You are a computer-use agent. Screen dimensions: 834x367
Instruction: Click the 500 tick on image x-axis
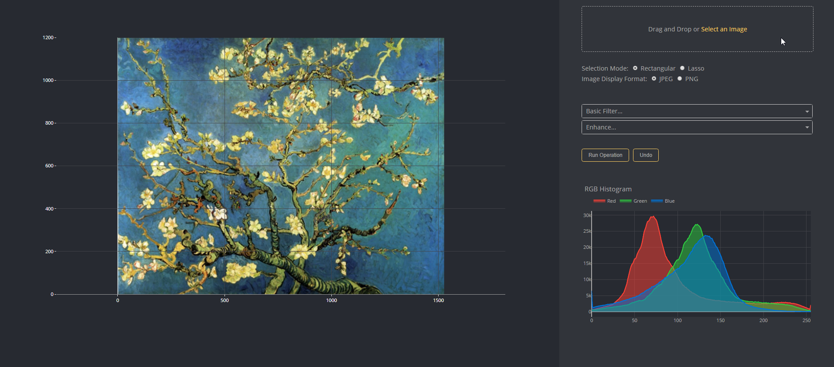point(225,300)
